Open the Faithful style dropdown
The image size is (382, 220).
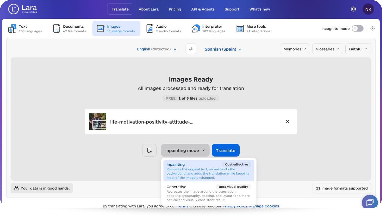[x=358, y=49]
